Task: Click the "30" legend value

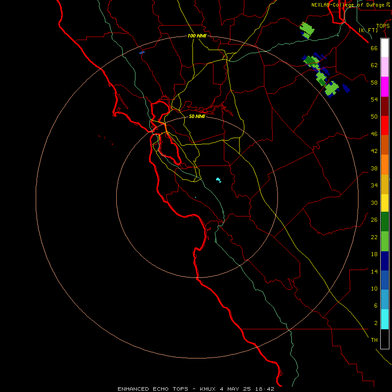Action: click(374, 203)
